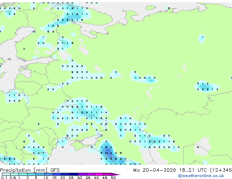232x179 pixels.
Task: Pick the 15–20 mm legend color box
Action: point(57,174)
